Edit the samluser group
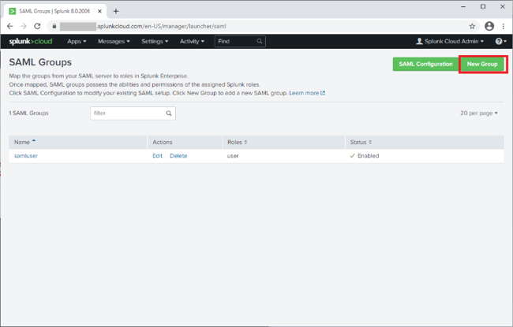513x327 pixels. 157,156
